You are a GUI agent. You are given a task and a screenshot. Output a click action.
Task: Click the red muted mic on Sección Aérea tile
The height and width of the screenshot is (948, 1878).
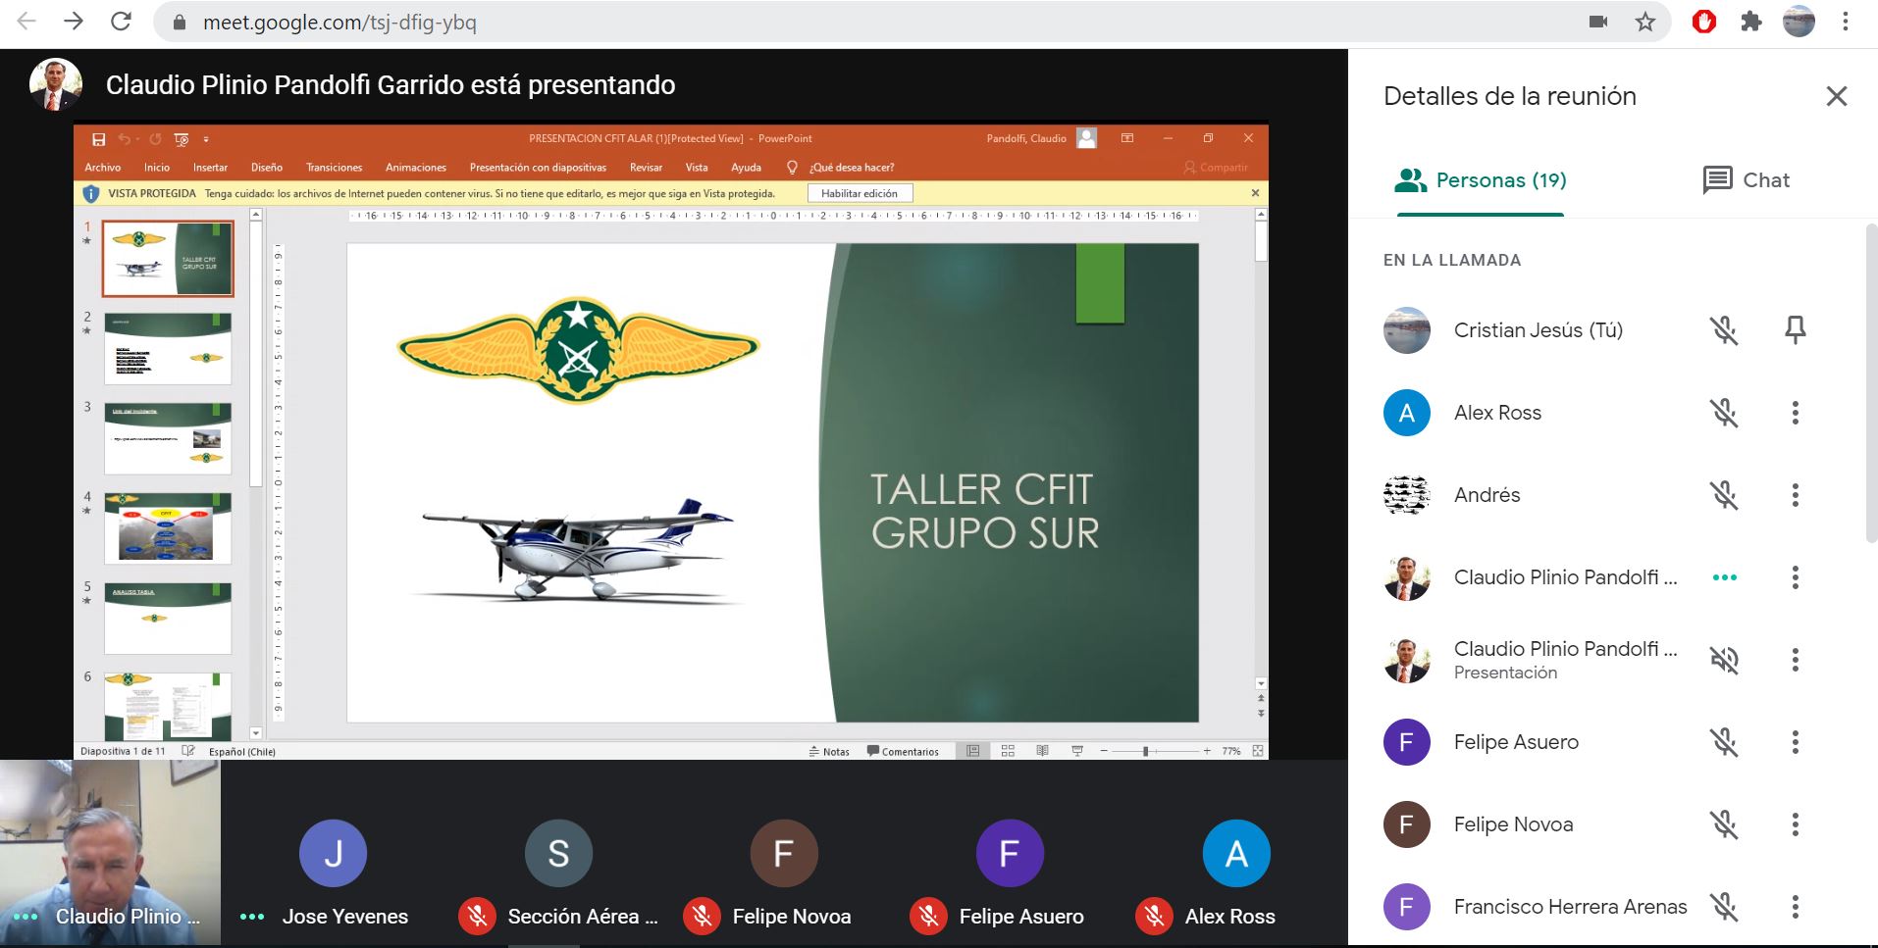tap(477, 917)
